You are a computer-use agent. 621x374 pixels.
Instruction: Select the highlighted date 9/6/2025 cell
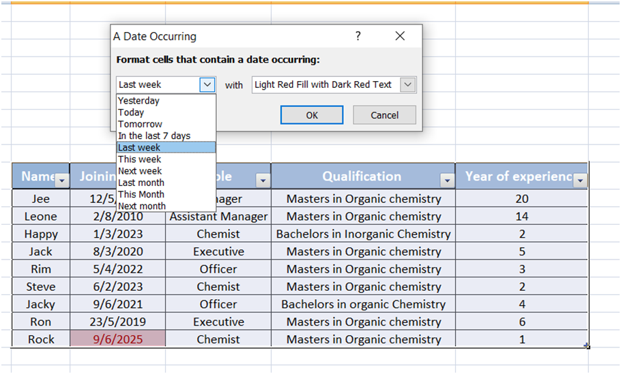click(117, 339)
